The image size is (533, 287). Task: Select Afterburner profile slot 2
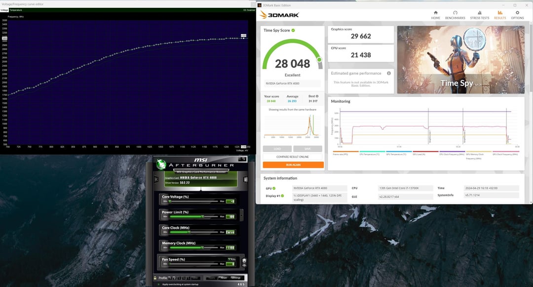click(174, 278)
